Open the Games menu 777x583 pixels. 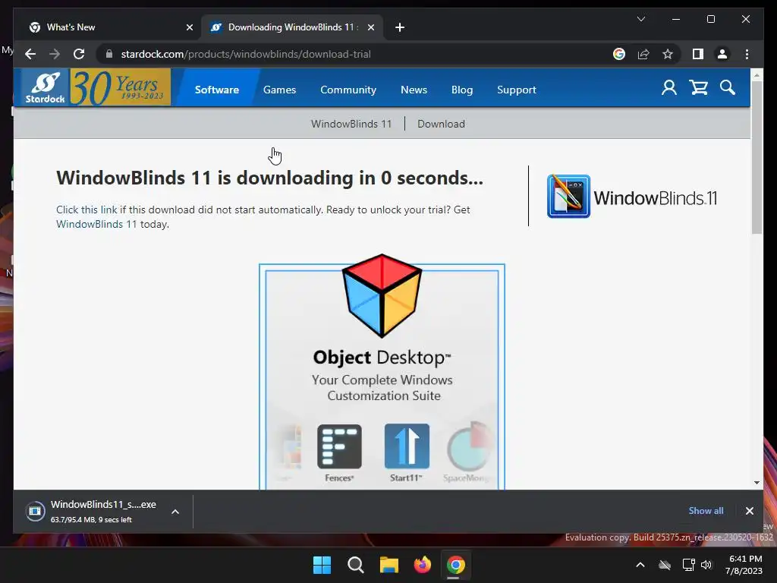point(279,90)
